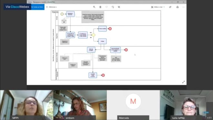Click the Conselho Tutelar box at diagram bottom
This screenshot has height=120, width=213.
click(93, 75)
